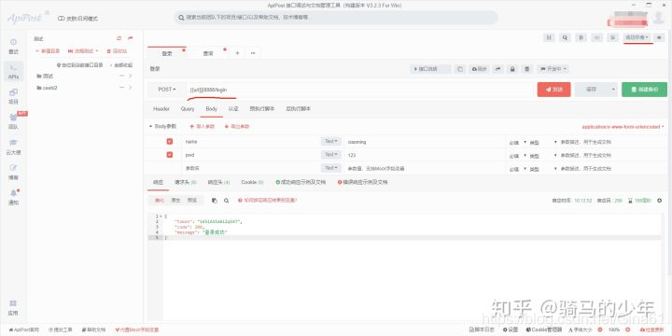Open link 如何将响应结果绑定到变量?
This screenshot has height=336, width=672.
(x=268, y=200)
